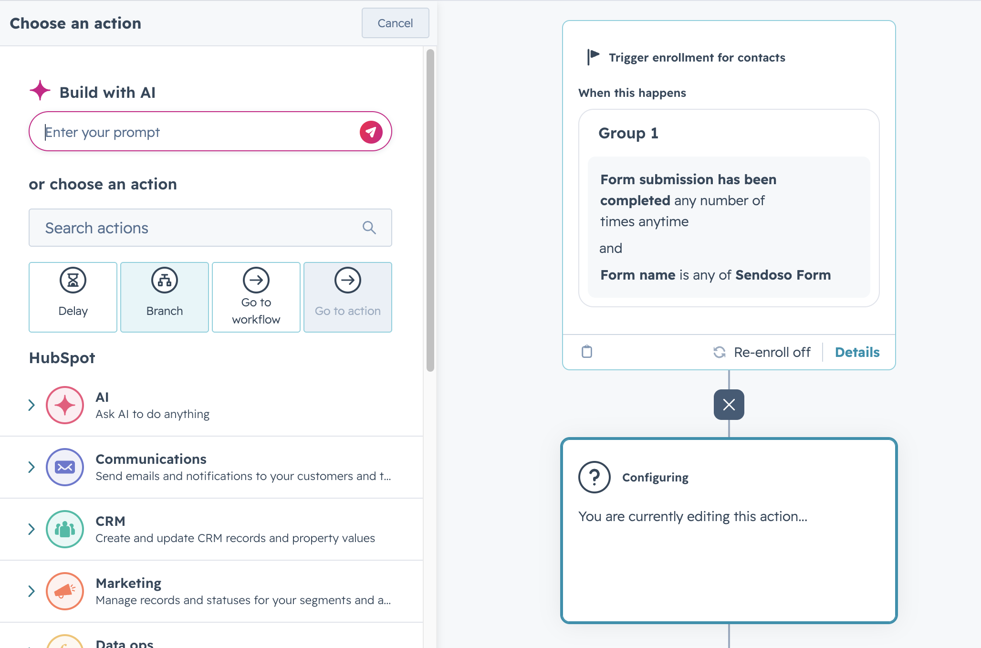The height and width of the screenshot is (648, 981).
Task: Select 'Create and update CRM records' description
Action: click(x=235, y=538)
